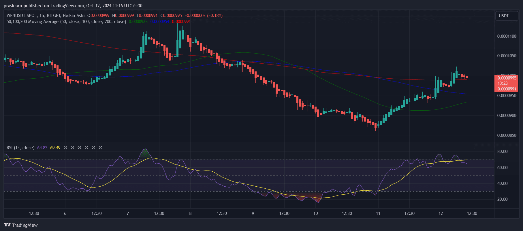Click the low price value L0.0000991
Image resolution: width=523 pixels, height=231 pixels.
pos(147,16)
